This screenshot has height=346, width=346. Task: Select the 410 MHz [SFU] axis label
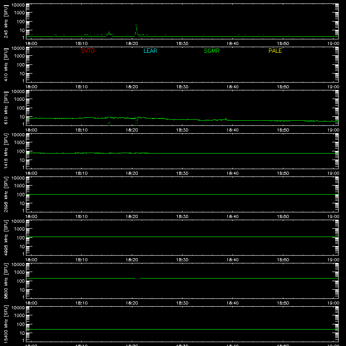(x=6, y=64)
